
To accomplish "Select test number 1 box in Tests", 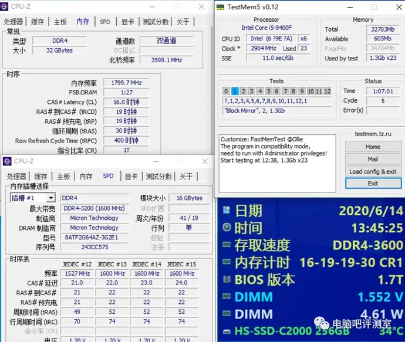I will [235, 91].
